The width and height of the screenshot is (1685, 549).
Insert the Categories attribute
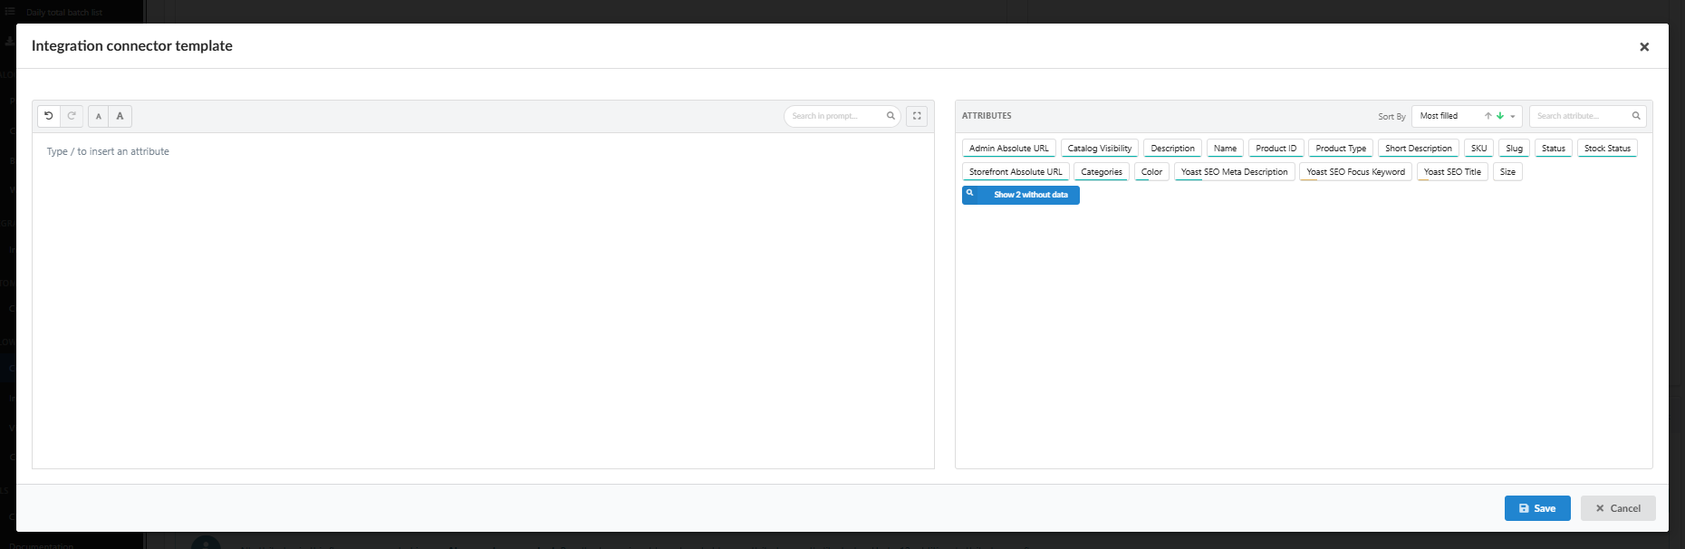tap(1102, 172)
